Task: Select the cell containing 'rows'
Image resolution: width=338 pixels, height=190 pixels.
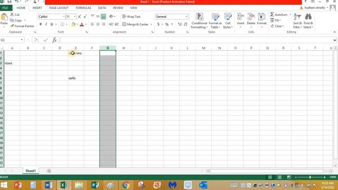Action: click(12, 63)
